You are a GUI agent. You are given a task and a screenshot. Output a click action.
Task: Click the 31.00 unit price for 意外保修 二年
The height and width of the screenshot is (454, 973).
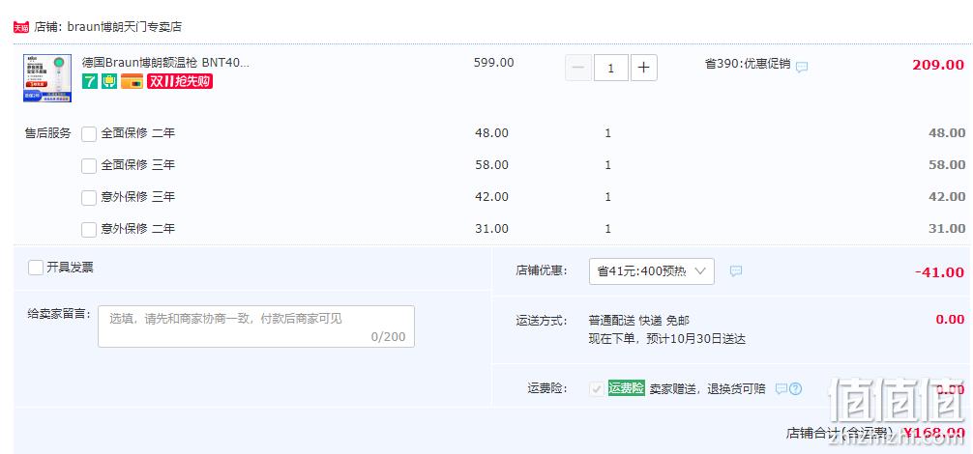pyautogui.click(x=491, y=229)
